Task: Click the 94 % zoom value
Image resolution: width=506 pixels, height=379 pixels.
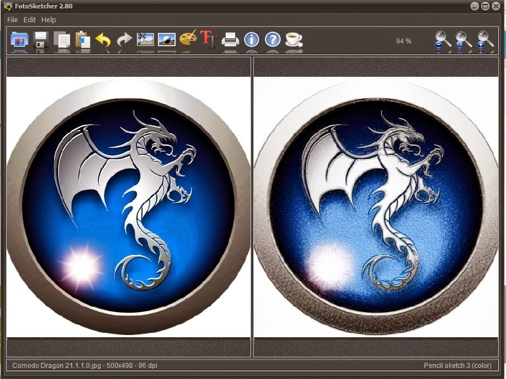Action: coord(404,41)
